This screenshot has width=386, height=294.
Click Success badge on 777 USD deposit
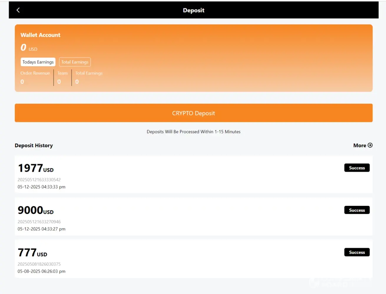[357, 252]
